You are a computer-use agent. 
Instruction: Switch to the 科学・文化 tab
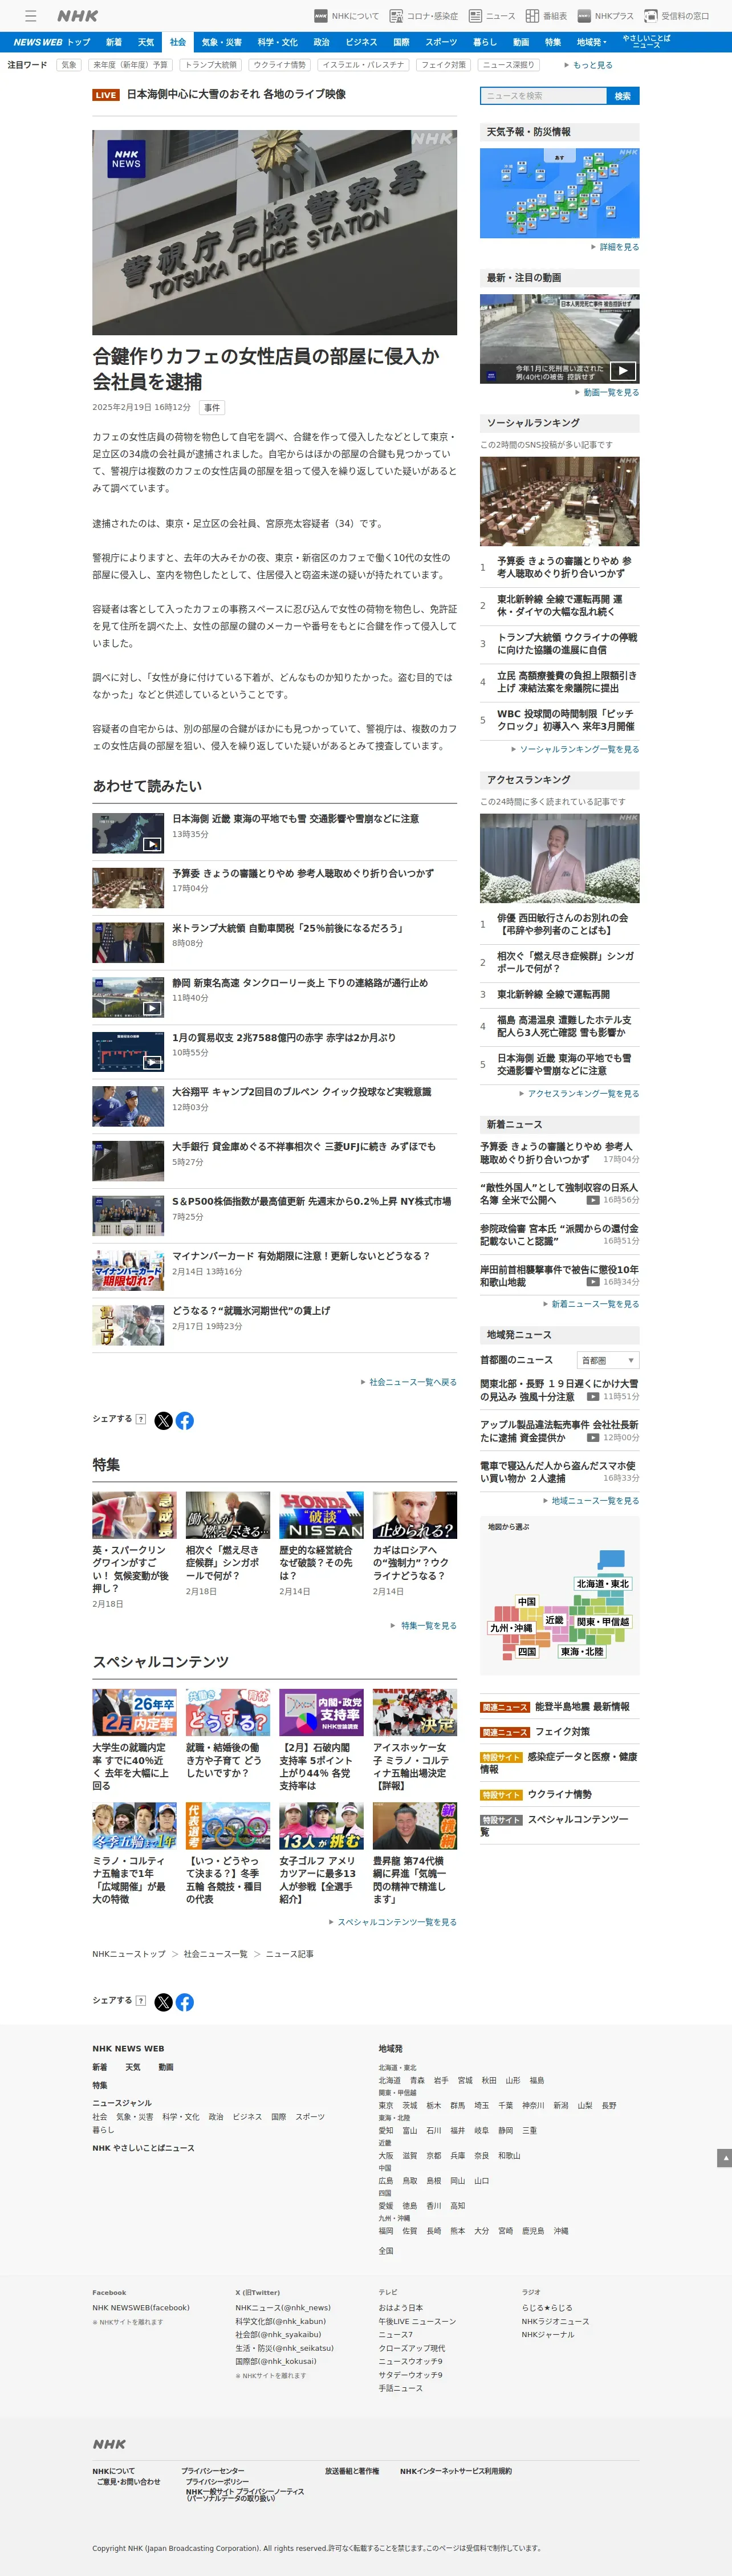[x=277, y=42]
